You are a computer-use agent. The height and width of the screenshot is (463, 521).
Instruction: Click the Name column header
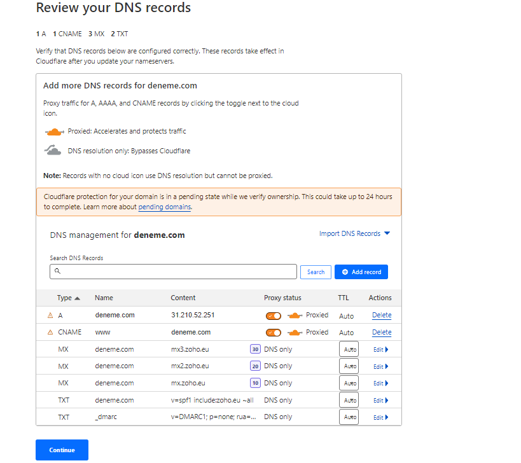click(x=104, y=298)
